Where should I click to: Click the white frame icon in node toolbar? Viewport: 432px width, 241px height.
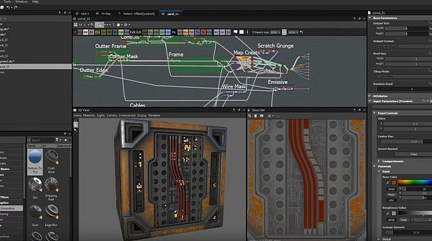(241, 32)
